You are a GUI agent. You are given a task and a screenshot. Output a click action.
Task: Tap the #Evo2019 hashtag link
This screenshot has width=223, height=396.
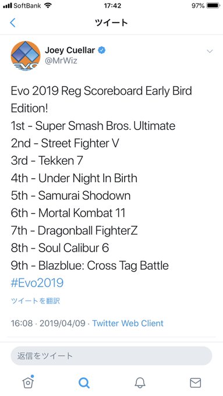pyautogui.click(x=37, y=283)
